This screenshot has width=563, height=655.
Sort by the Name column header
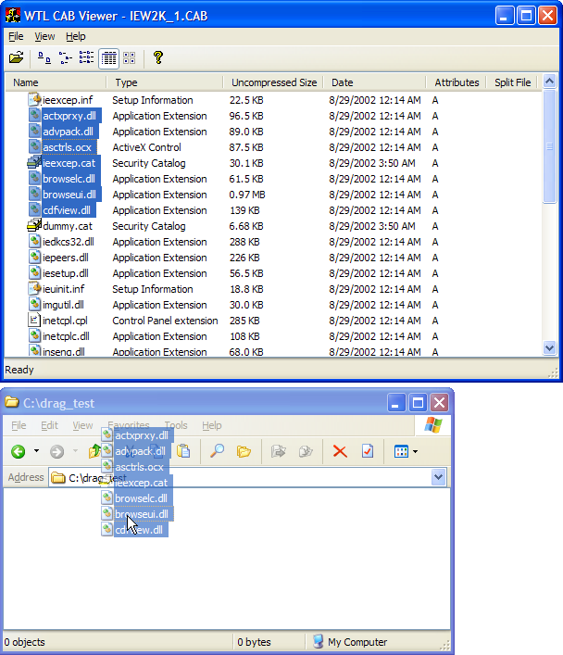56,82
